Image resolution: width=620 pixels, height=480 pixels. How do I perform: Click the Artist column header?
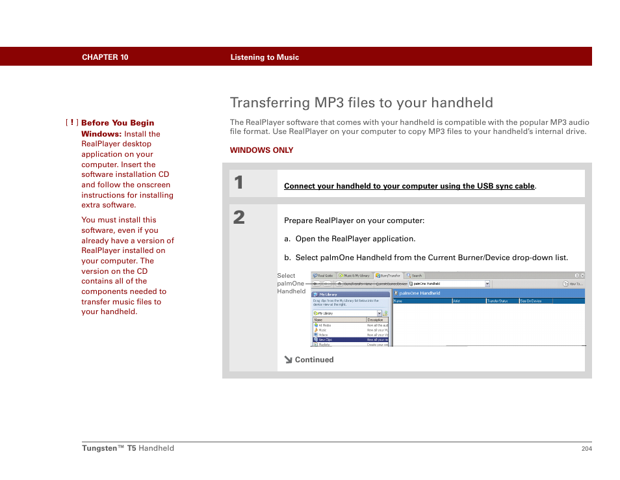pos(469,301)
